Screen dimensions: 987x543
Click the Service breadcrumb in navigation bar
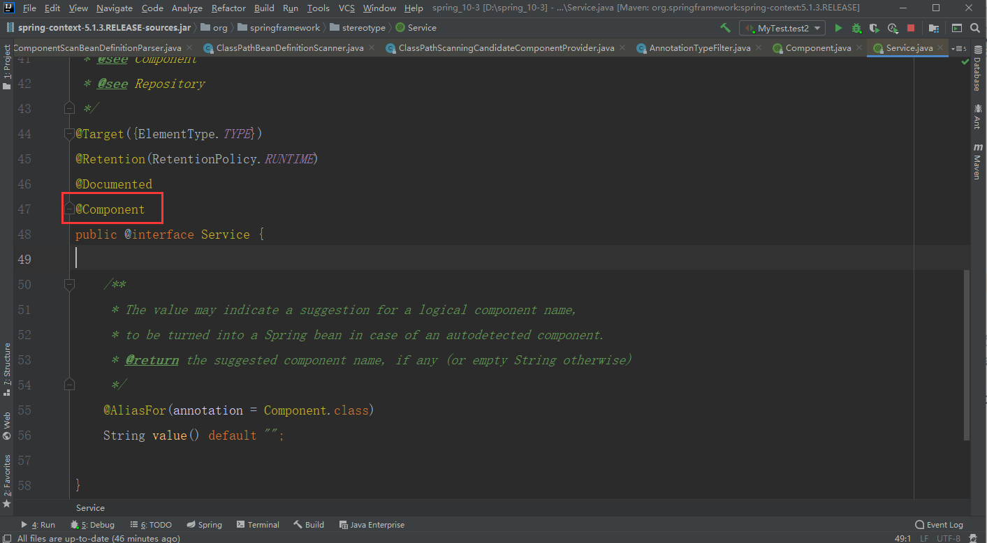pyautogui.click(x=416, y=28)
